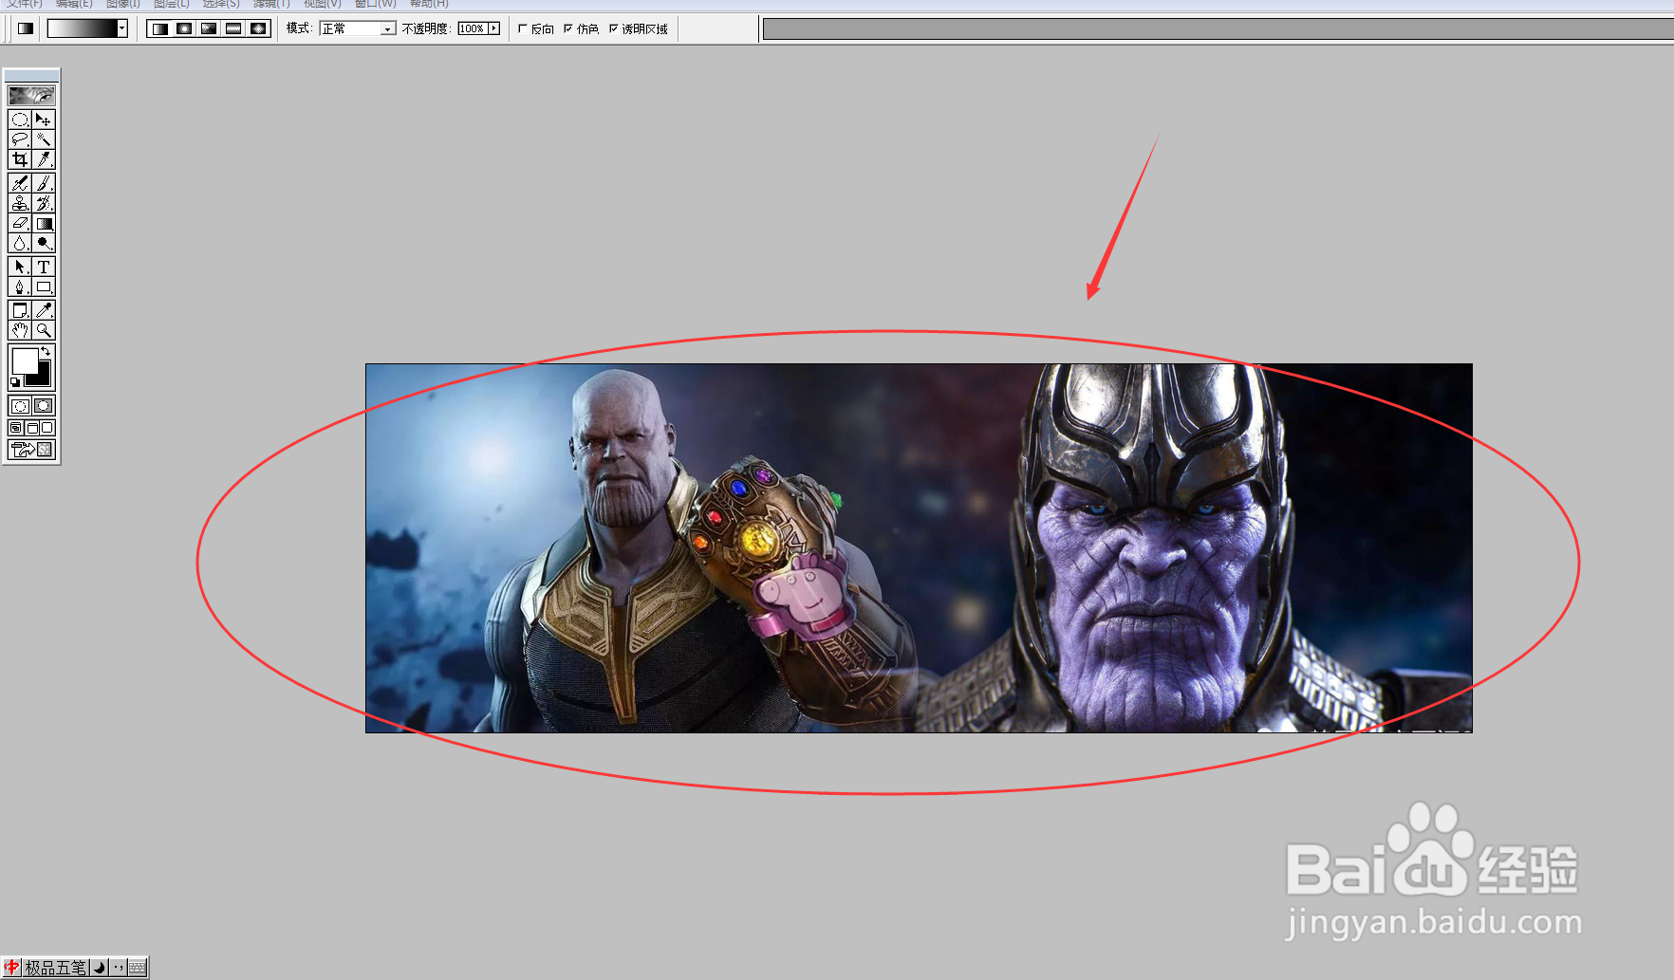Open the 编辑(E) menu

74,4
